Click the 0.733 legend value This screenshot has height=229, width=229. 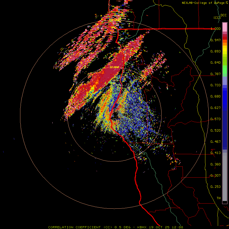pyautogui.click(x=216, y=85)
